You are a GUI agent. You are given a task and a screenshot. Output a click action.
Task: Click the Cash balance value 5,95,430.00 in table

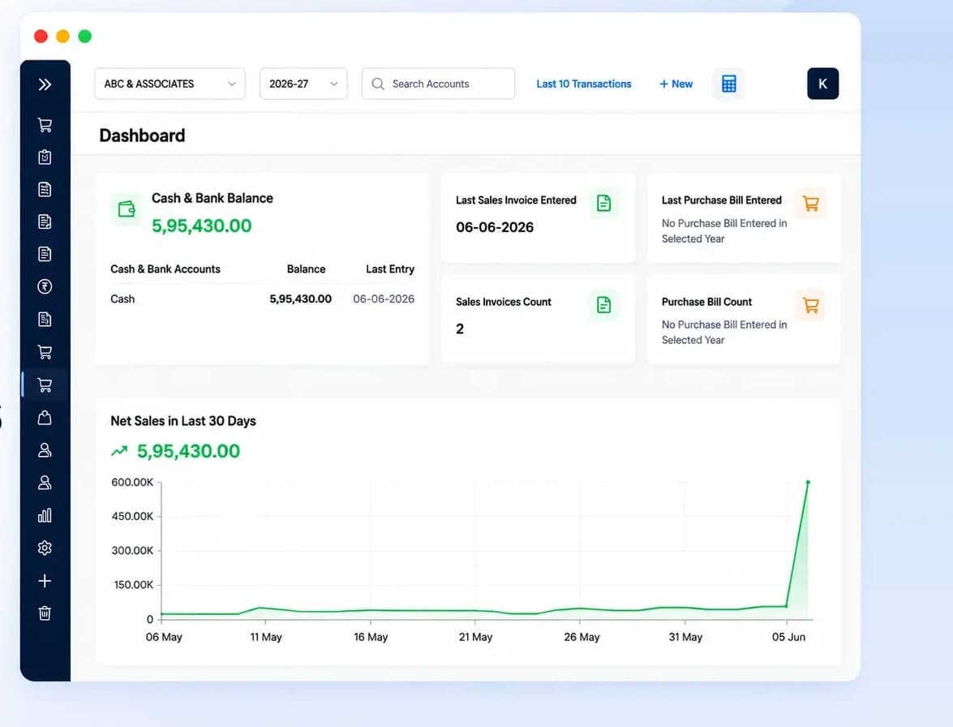[300, 299]
